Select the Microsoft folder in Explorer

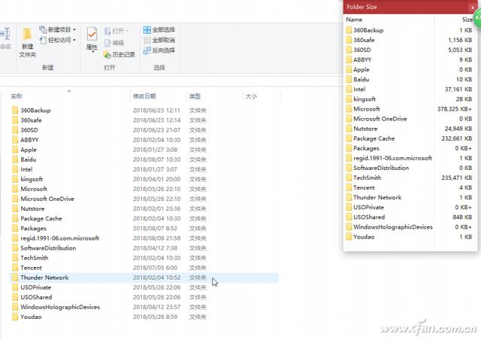point(29,189)
